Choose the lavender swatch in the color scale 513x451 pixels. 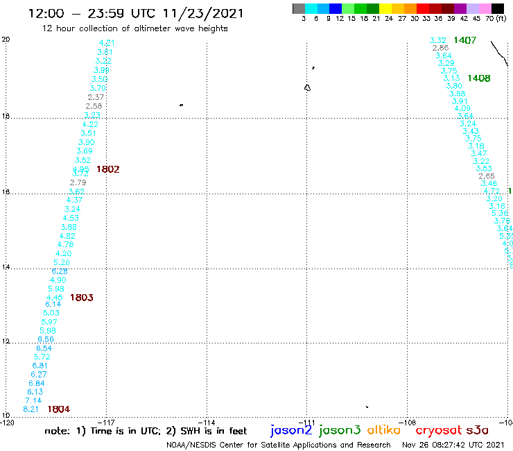pos(472,8)
